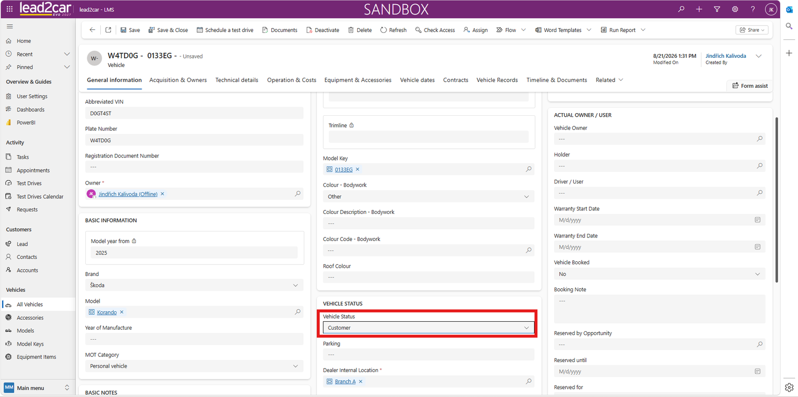This screenshot has height=397, width=798.
Task: Click the Refresh command
Action: pyautogui.click(x=394, y=30)
